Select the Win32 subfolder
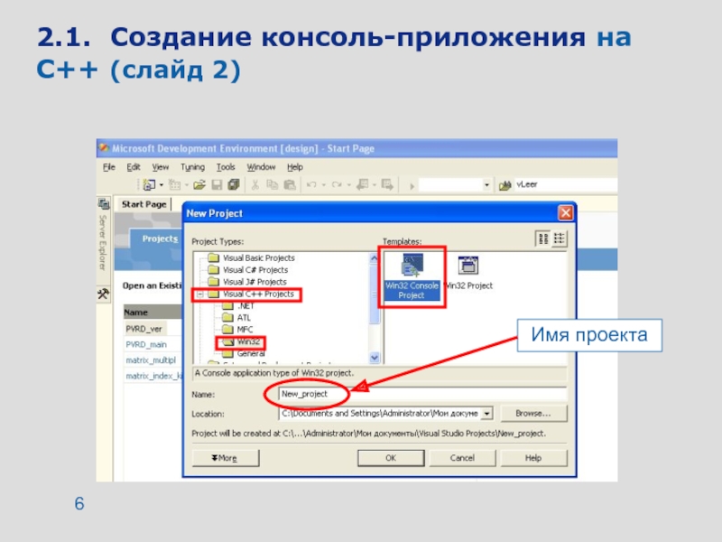722x542 pixels. 241,341
